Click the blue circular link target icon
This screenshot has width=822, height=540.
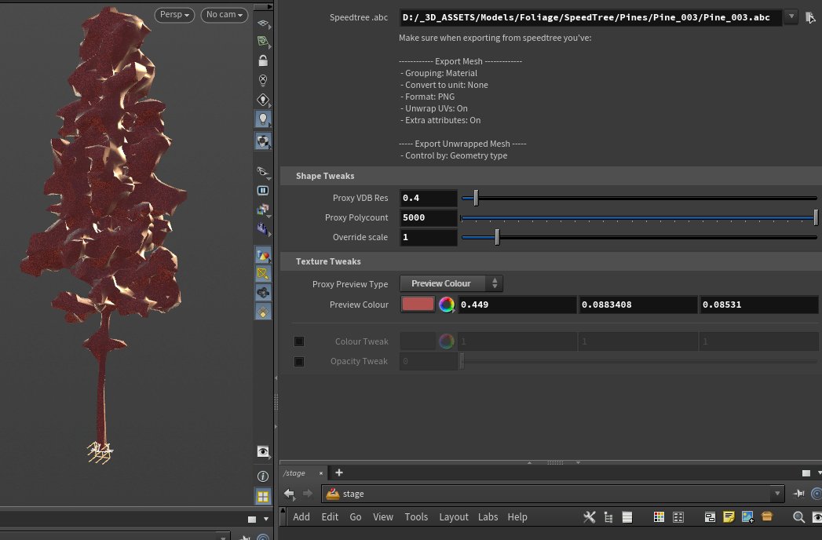click(x=817, y=494)
